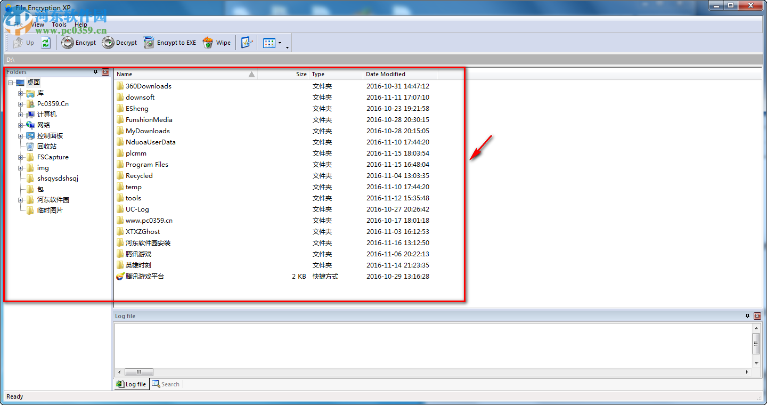Open the options checkmark icon in the toolbar
The height and width of the screenshot is (405, 767).
point(247,42)
